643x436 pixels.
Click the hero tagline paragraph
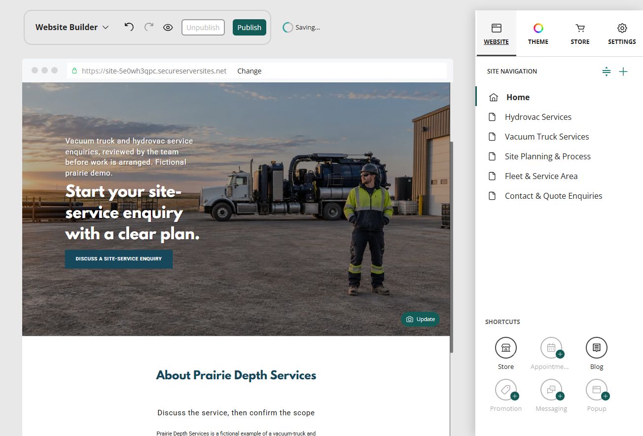tap(129, 157)
